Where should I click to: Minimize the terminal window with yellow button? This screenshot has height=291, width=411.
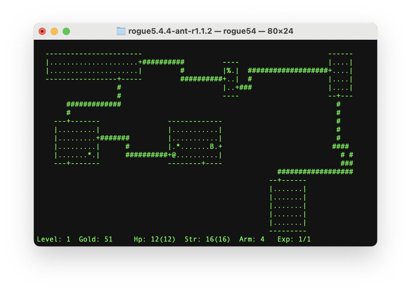pyautogui.click(x=54, y=31)
